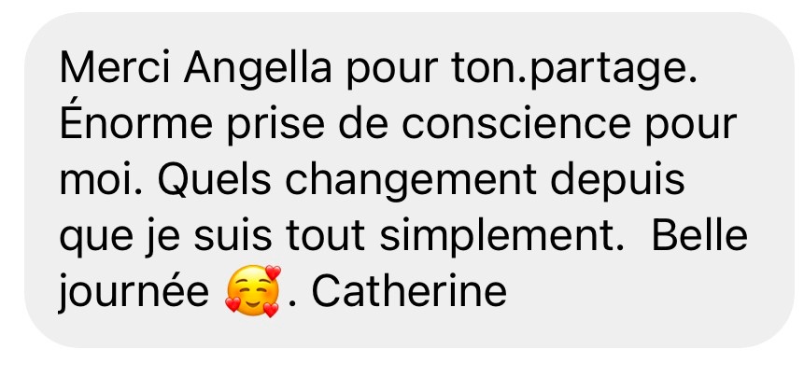Image resolution: width=804 pixels, height=391 pixels.
Task: Click the word Belle in the message
Action: (699, 235)
